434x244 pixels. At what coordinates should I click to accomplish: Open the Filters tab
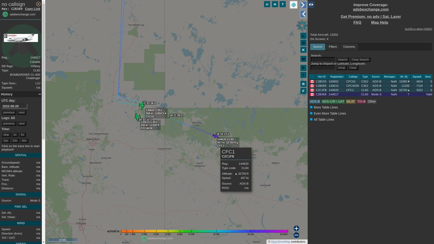(x=333, y=47)
